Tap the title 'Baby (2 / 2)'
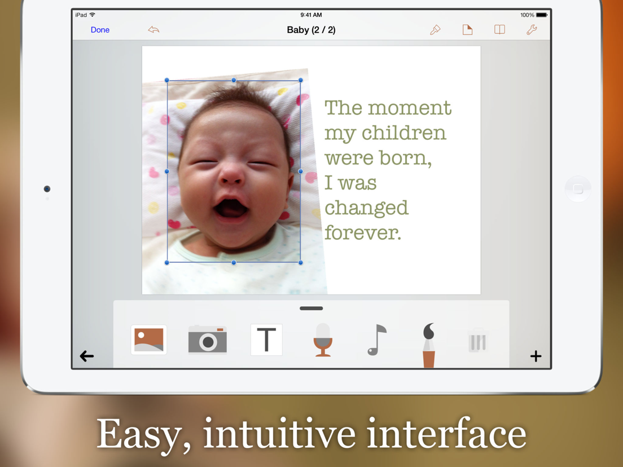 click(x=311, y=30)
